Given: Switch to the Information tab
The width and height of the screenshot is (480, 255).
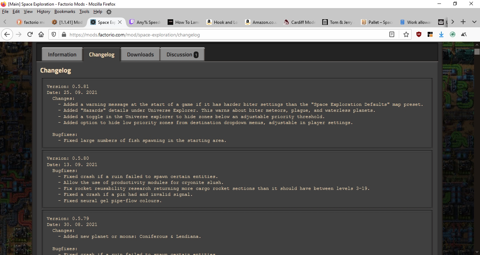Looking at the screenshot, I should (62, 55).
